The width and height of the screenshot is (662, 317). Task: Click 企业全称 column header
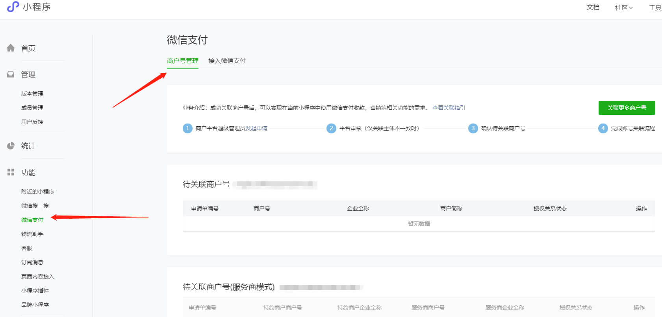358,208
